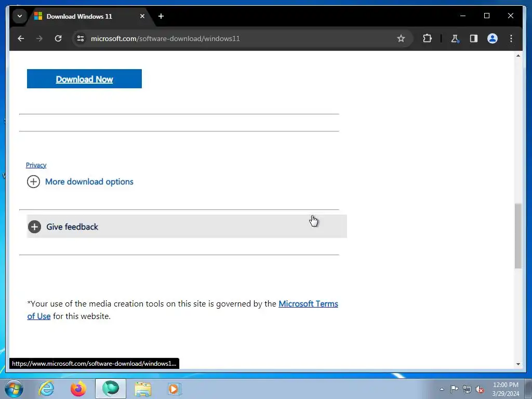Click the Download Now button
532x399 pixels.
(85, 79)
